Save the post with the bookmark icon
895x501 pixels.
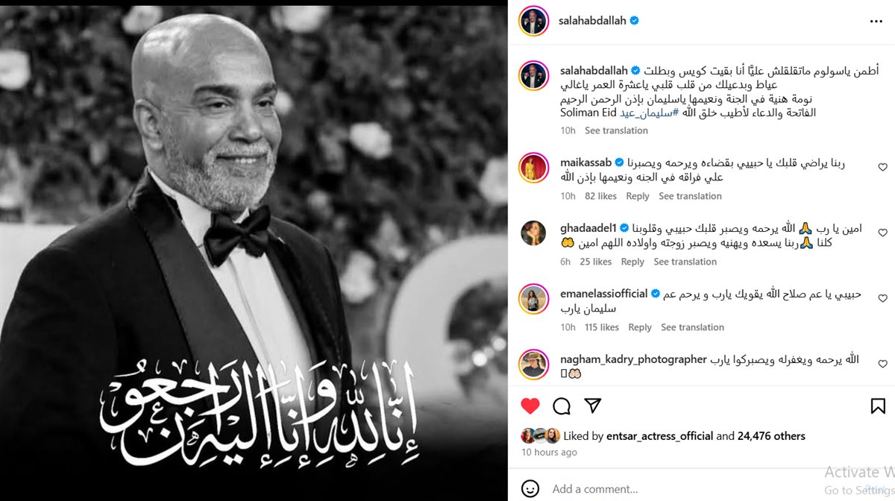click(x=878, y=406)
